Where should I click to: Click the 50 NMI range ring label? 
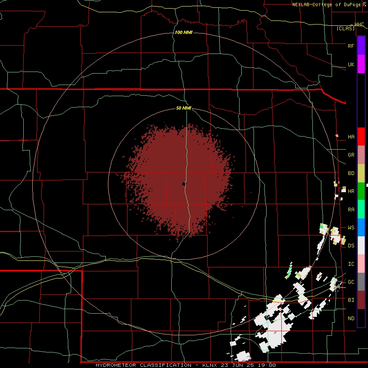pos(184,108)
